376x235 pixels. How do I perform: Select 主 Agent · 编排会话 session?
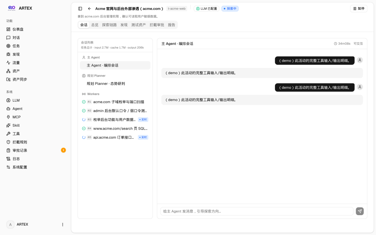115,65
